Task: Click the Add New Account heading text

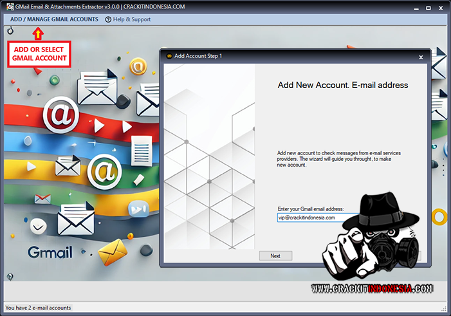Action: tap(342, 85)
